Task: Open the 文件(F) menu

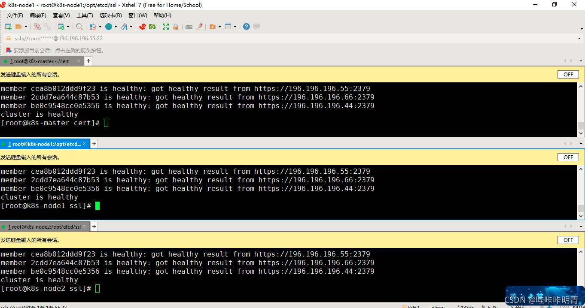Action: (15, 15)
